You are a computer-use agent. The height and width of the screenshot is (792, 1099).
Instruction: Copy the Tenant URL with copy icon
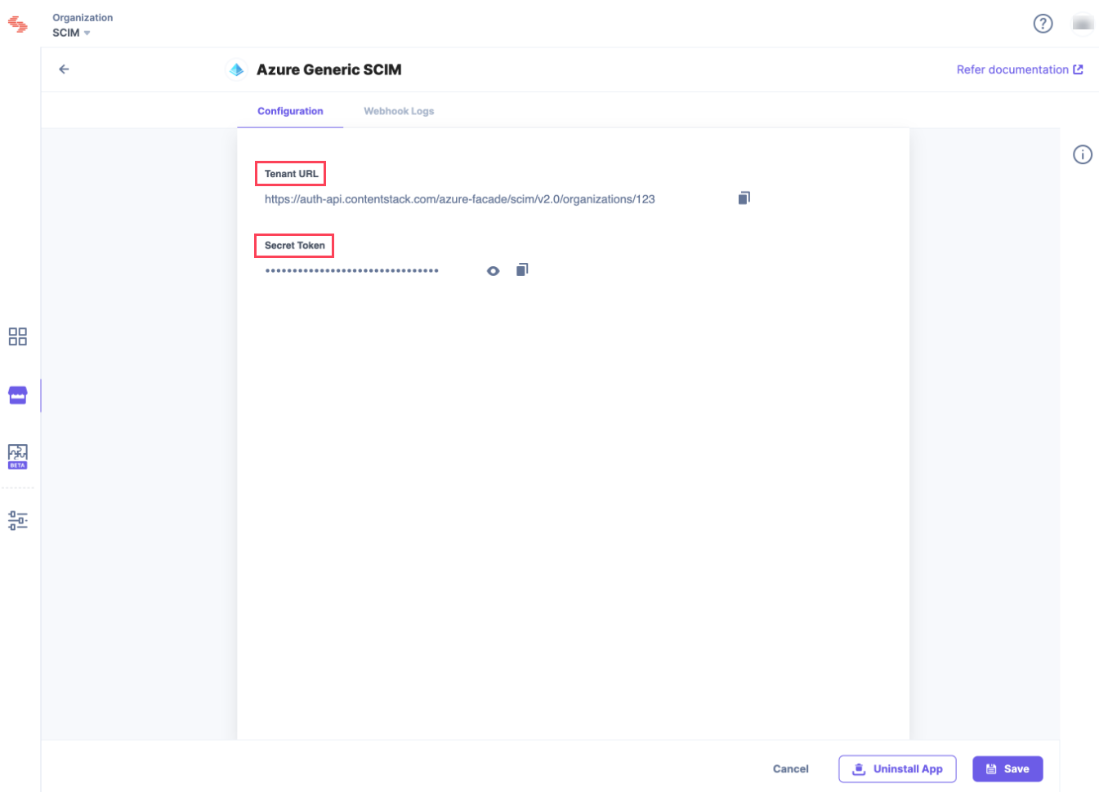pos(744,198)
